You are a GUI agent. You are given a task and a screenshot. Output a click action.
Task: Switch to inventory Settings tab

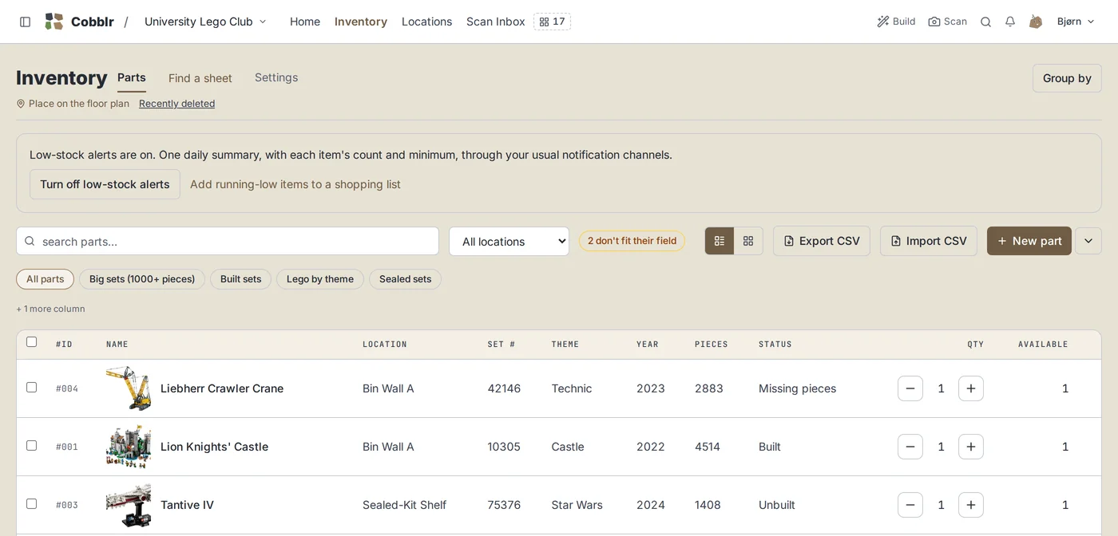[276, 77]
